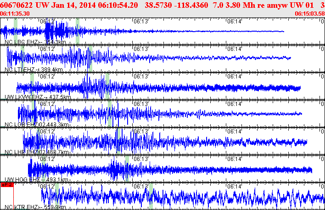Click later green pick marker on LTI trace
This screenshot has height=210, width=325.
(90, 58)
